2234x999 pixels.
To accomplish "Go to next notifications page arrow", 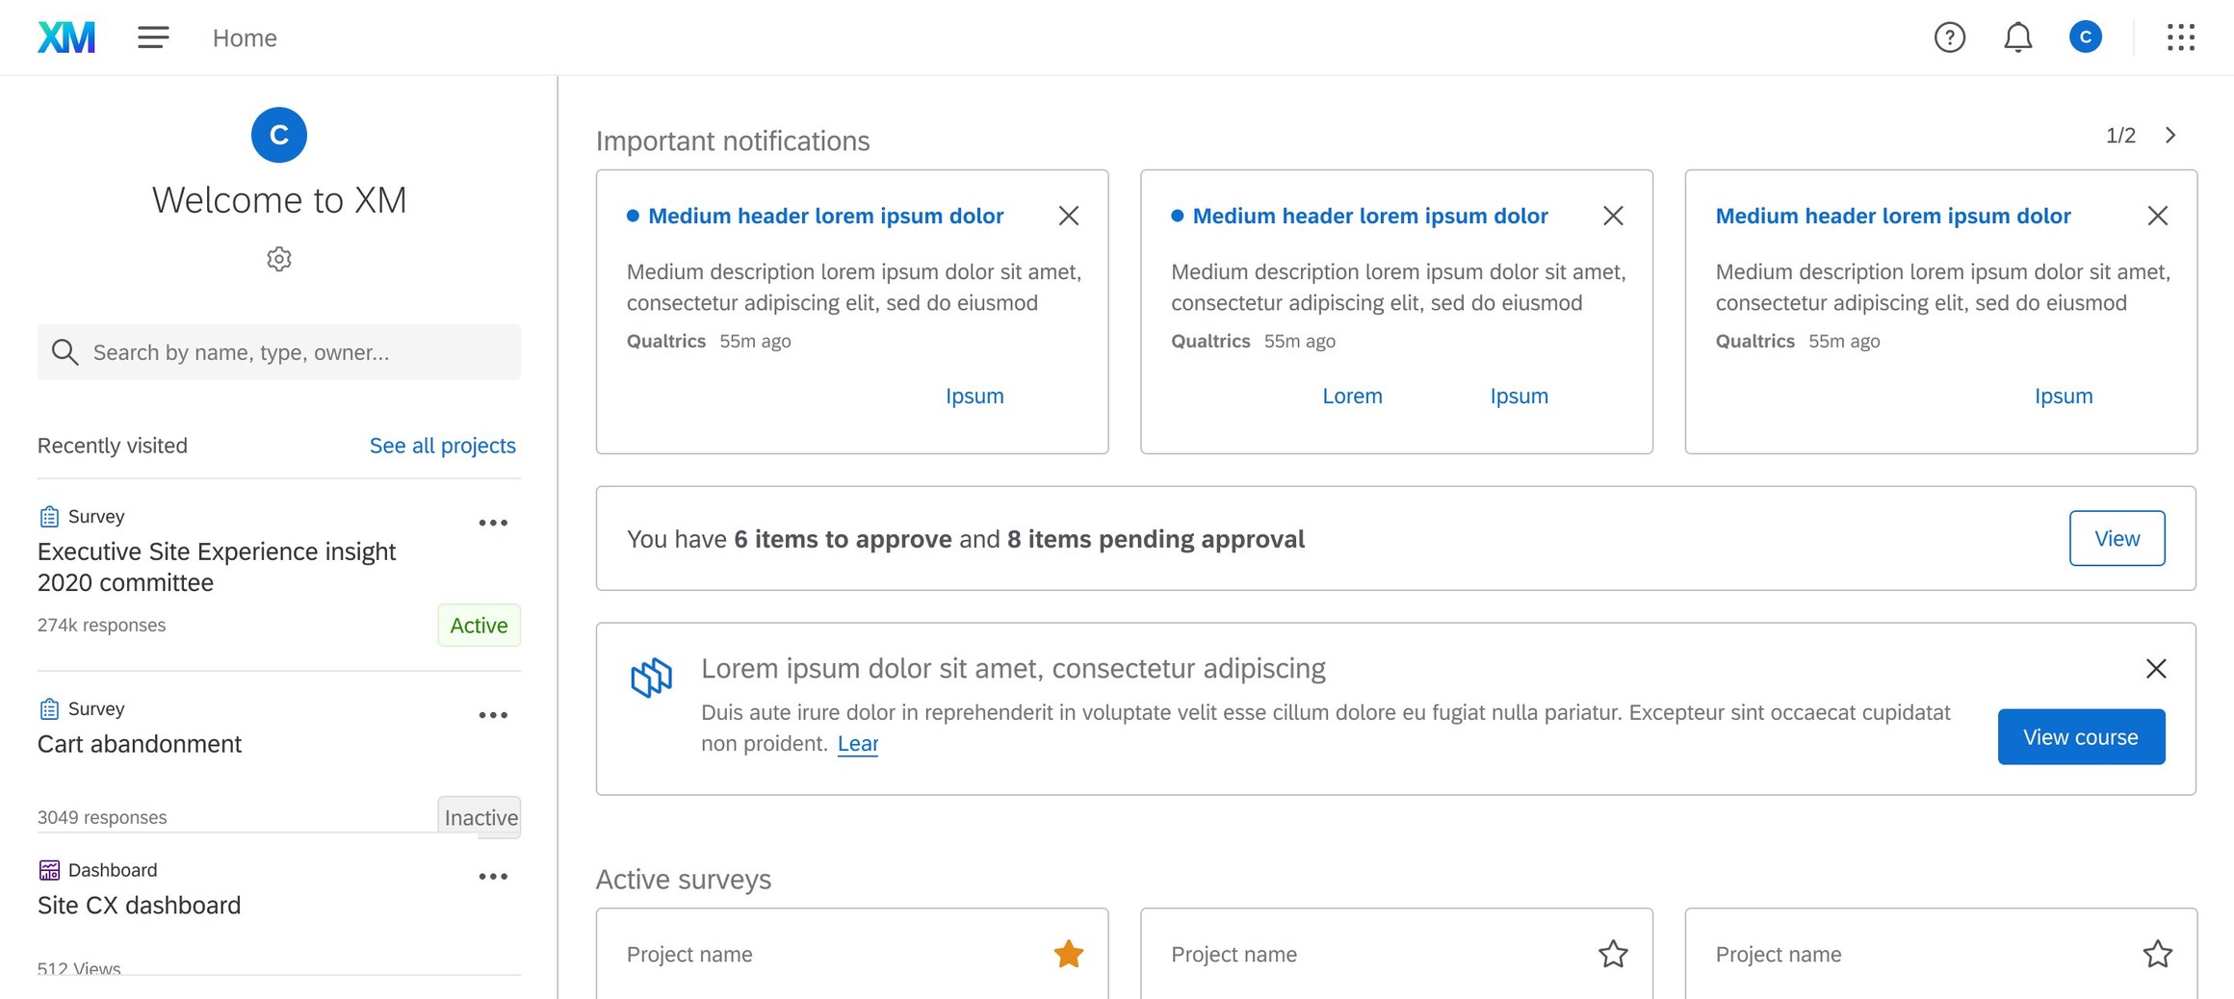I will (x=2170, y=136).
